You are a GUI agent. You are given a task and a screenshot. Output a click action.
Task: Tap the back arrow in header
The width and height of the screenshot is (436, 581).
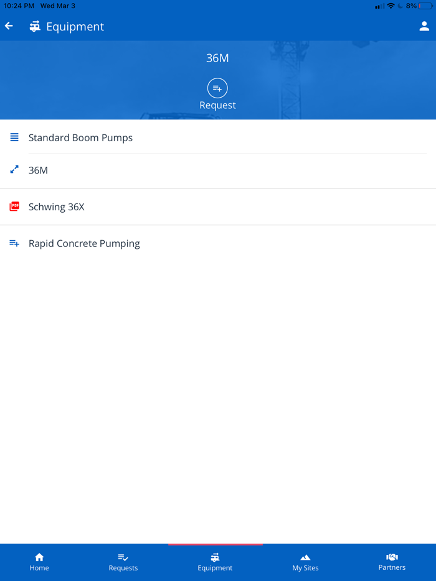9,26
